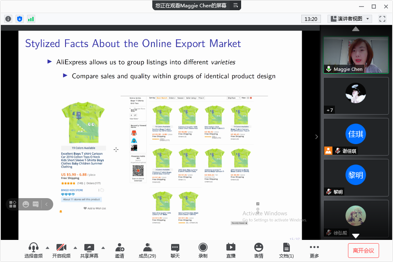Open 更多 more options
393x262 pixels.
tap(314, 251)
